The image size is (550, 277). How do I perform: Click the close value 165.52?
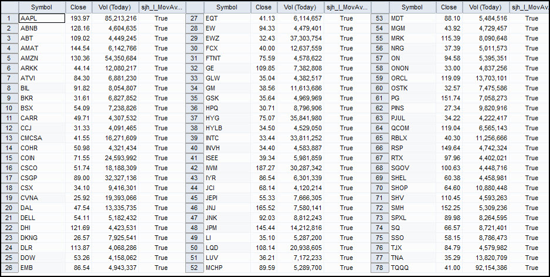coord(267,208)
